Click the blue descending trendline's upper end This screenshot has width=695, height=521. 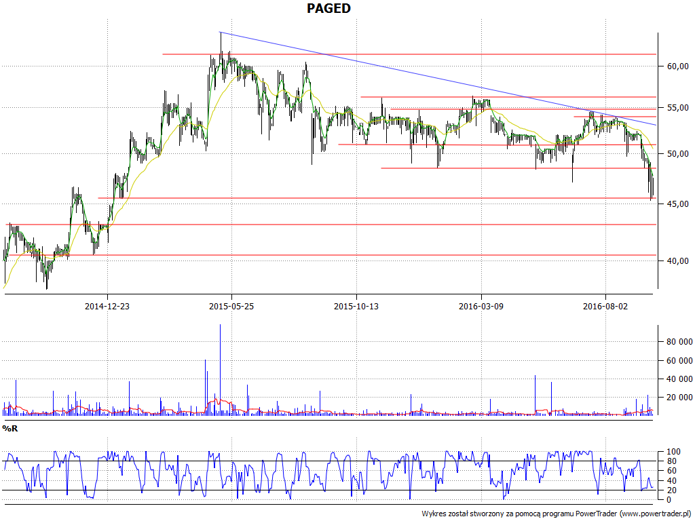pos(221,33)
